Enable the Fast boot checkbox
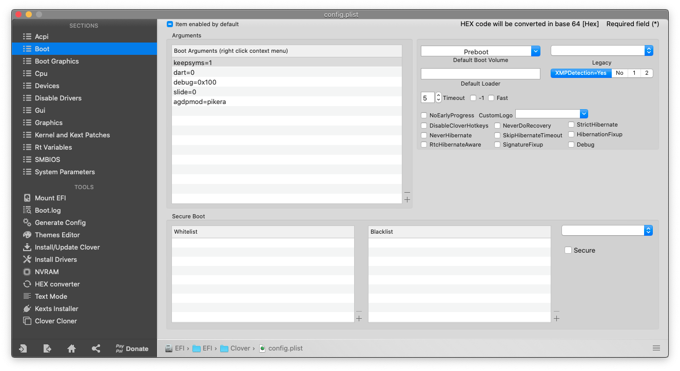 (491, 98)
